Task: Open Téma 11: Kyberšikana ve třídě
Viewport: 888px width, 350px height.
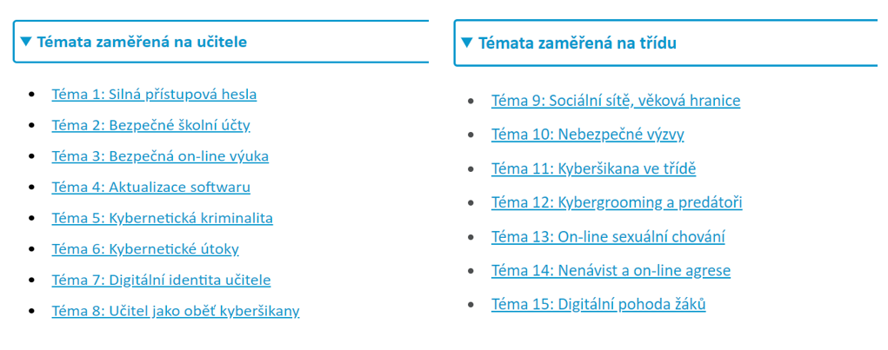Action: [593, 168]
